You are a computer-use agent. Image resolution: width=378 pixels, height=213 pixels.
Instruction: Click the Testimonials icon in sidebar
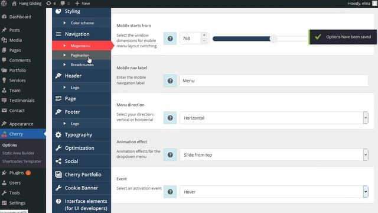pos(4,101)
